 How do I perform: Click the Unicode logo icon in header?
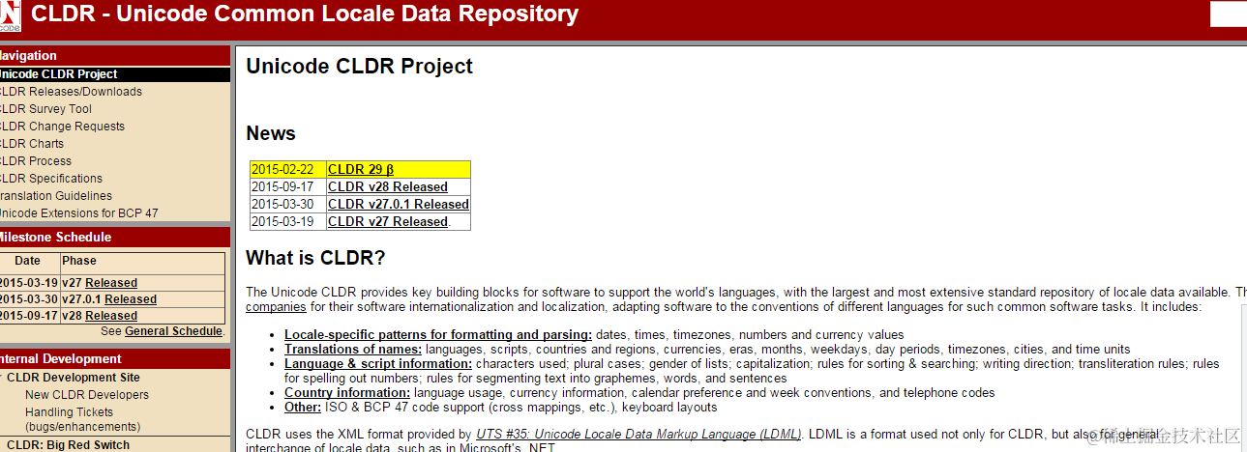point(9,16)
